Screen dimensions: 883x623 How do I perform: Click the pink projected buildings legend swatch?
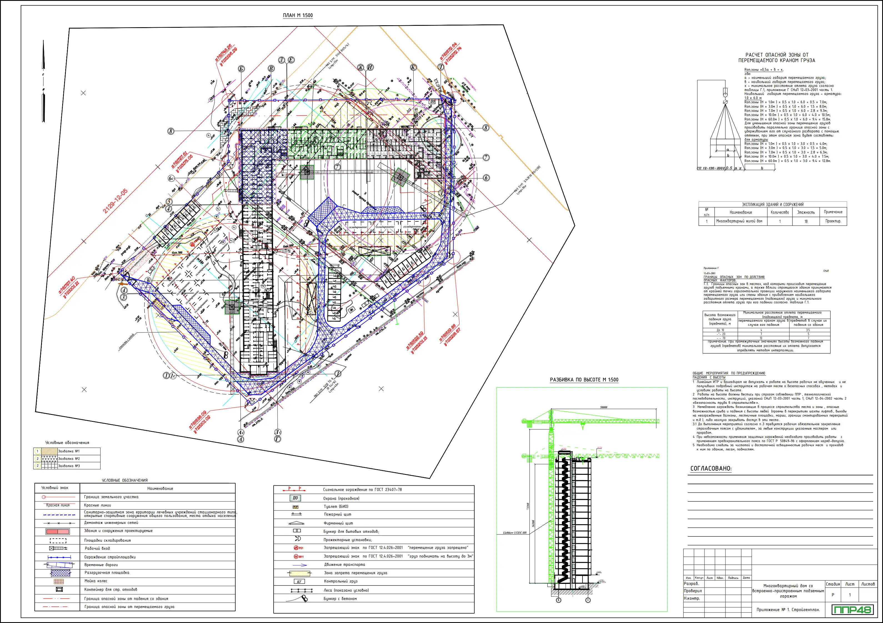pyautogui.click(x=58, y=531)
